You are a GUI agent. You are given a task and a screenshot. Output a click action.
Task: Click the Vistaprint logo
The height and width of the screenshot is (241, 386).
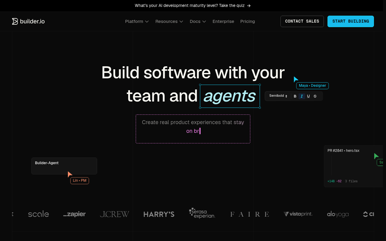point(298,214)
